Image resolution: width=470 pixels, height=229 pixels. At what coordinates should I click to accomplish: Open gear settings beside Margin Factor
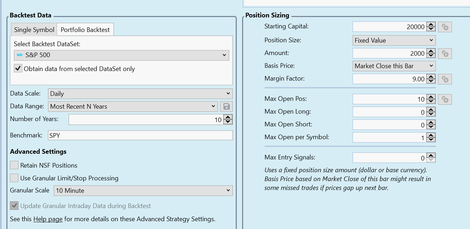[x=445, y=79]
